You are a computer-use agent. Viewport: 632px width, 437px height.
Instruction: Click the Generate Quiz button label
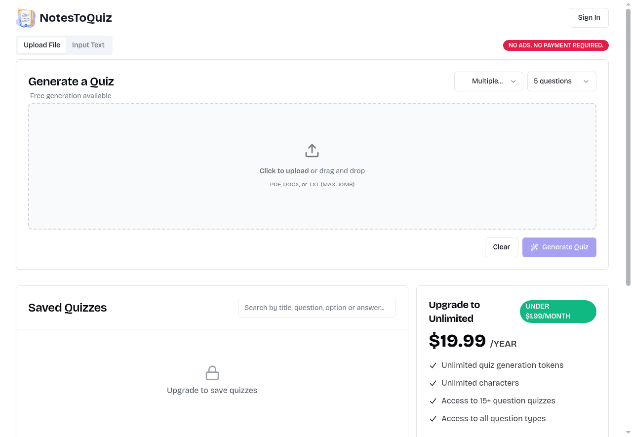pyautogui.click(x=565, y=247)
